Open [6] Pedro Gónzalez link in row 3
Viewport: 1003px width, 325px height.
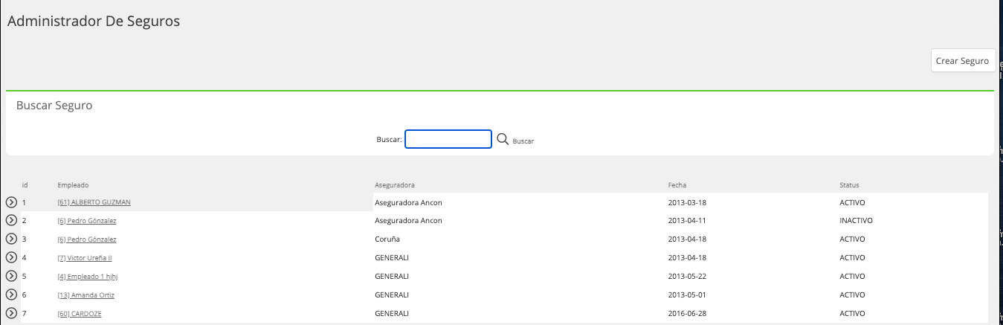[x=87, y=239]
